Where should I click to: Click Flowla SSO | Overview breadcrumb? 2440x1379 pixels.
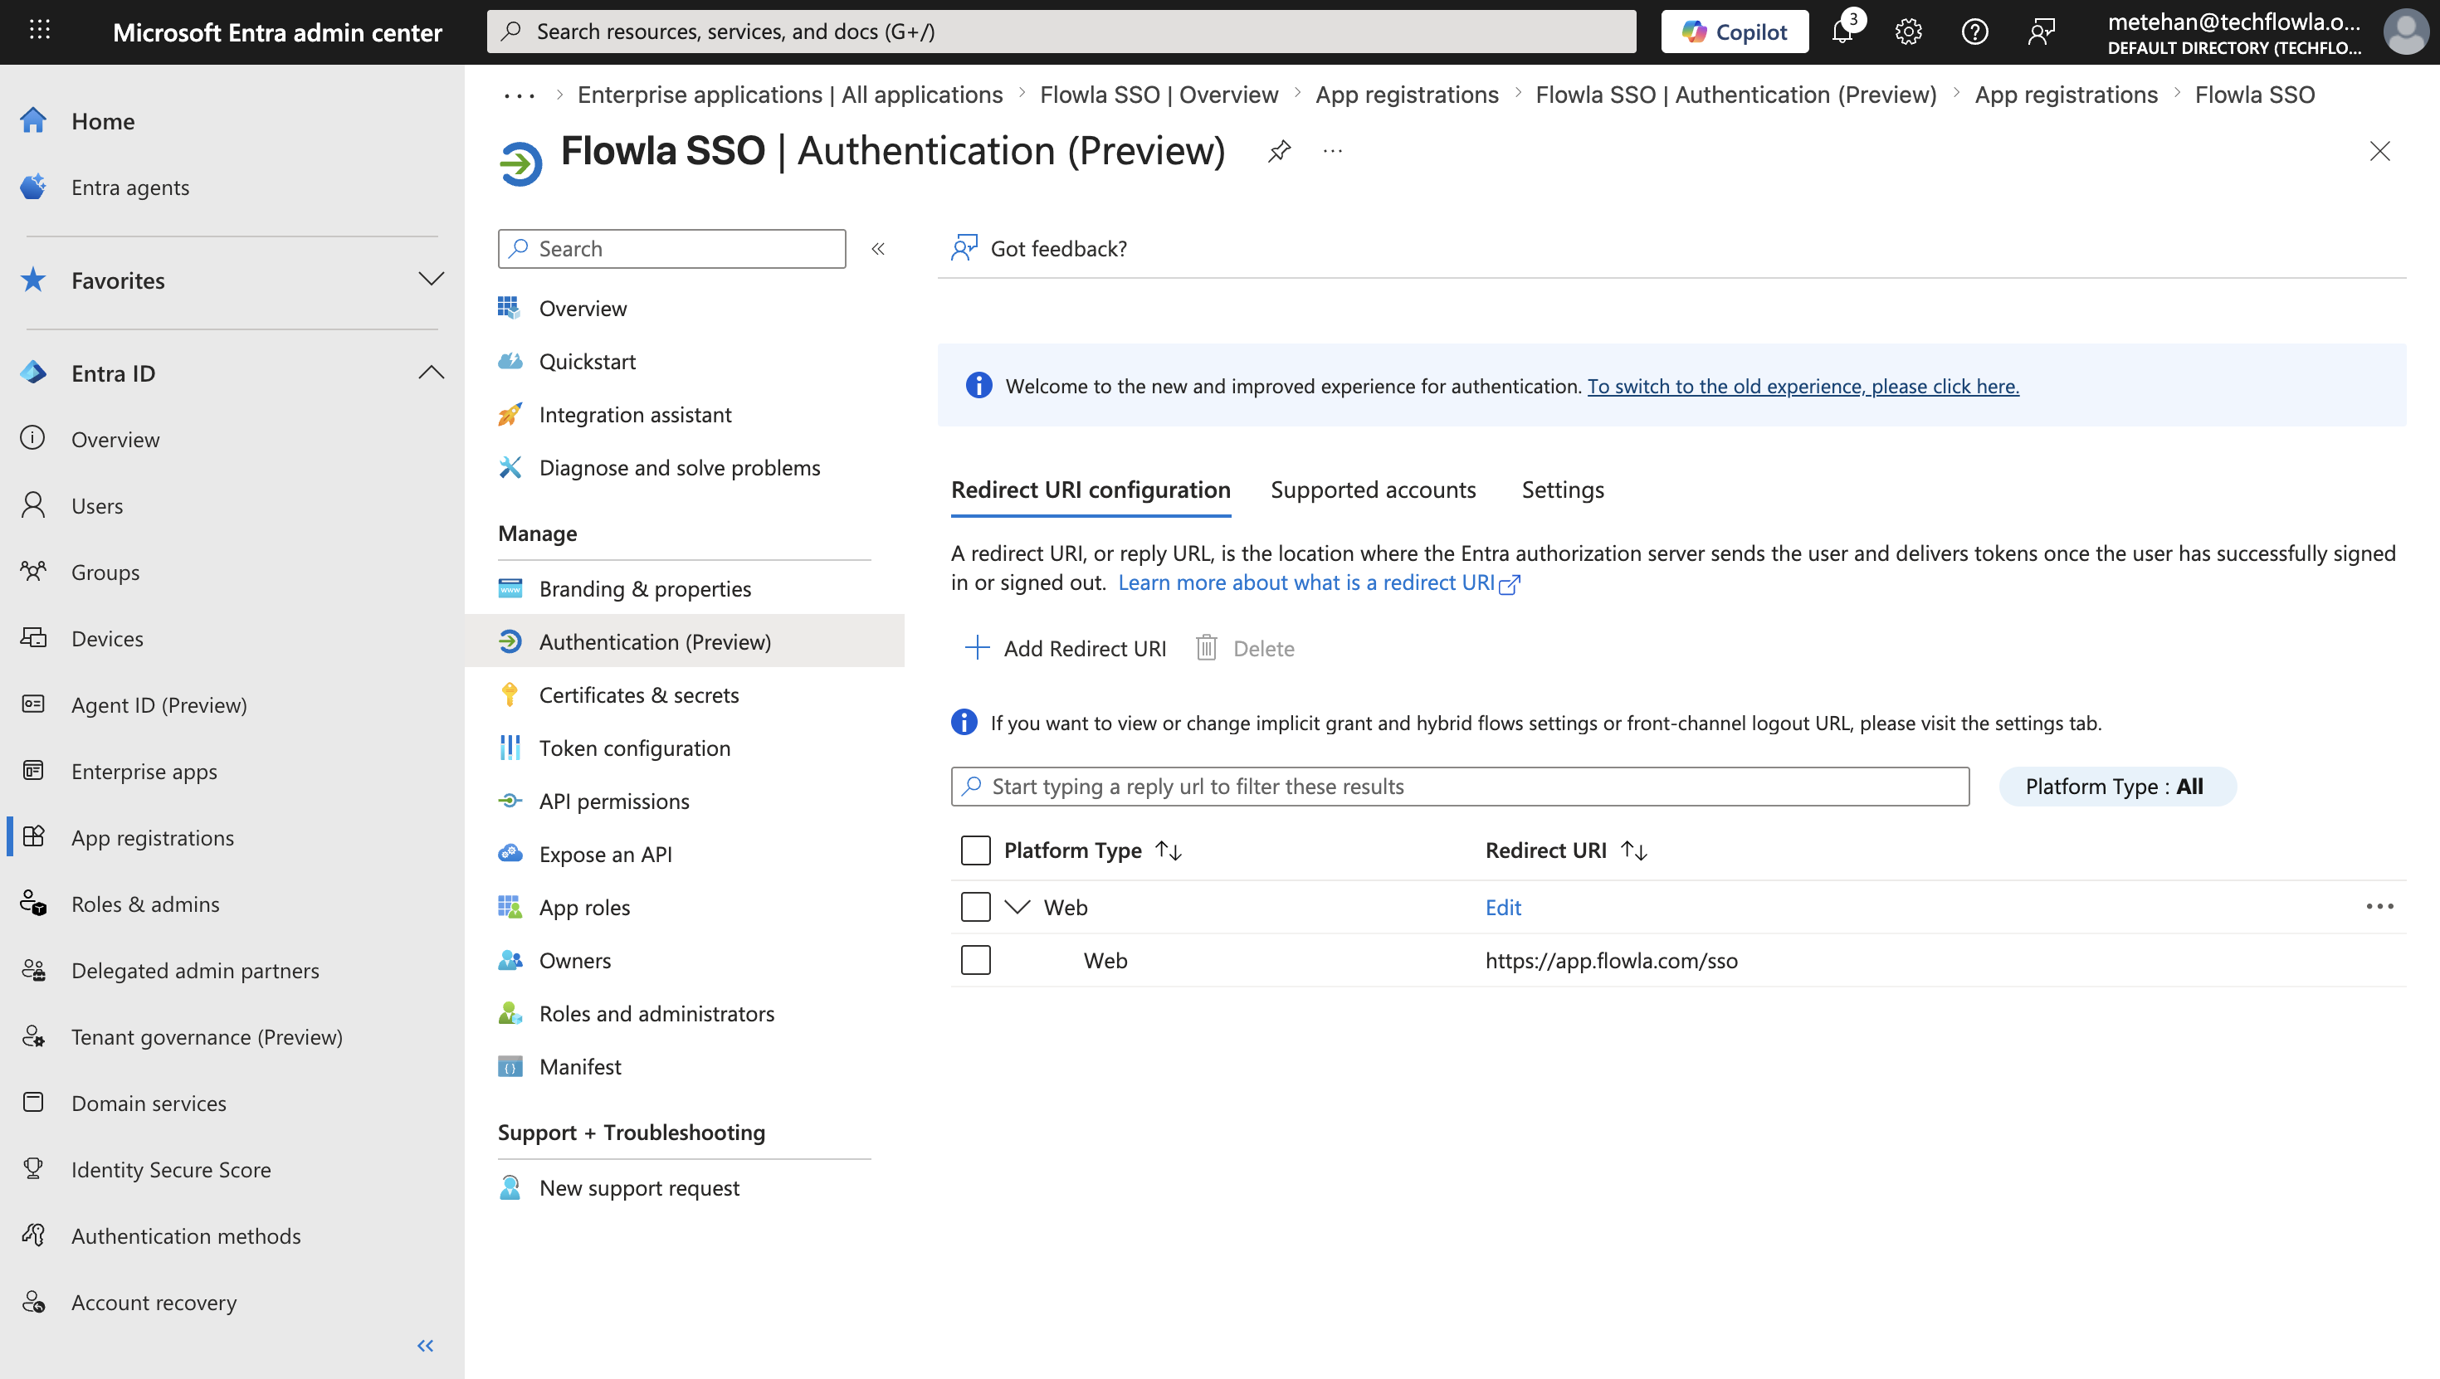pos(1159,95)
